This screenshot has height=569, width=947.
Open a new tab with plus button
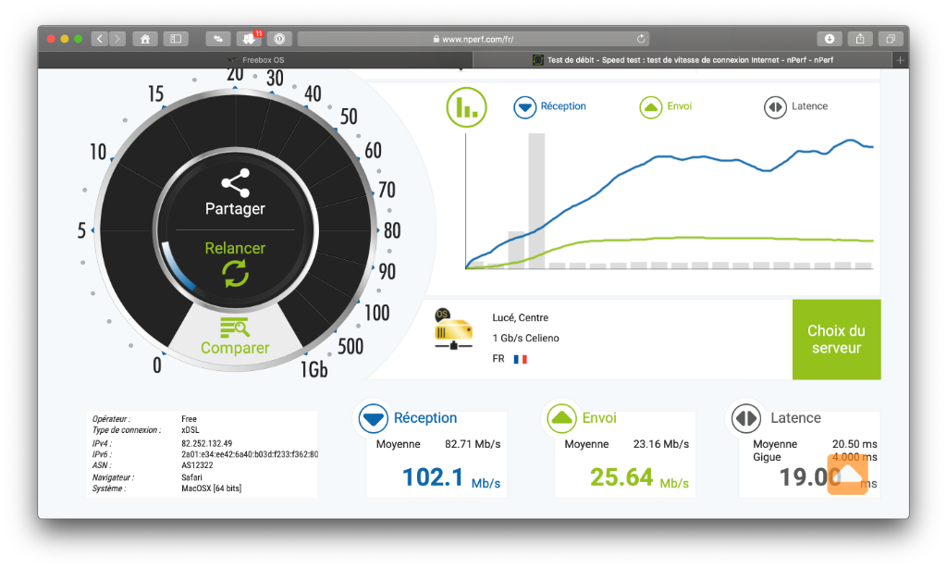point(901,59)
